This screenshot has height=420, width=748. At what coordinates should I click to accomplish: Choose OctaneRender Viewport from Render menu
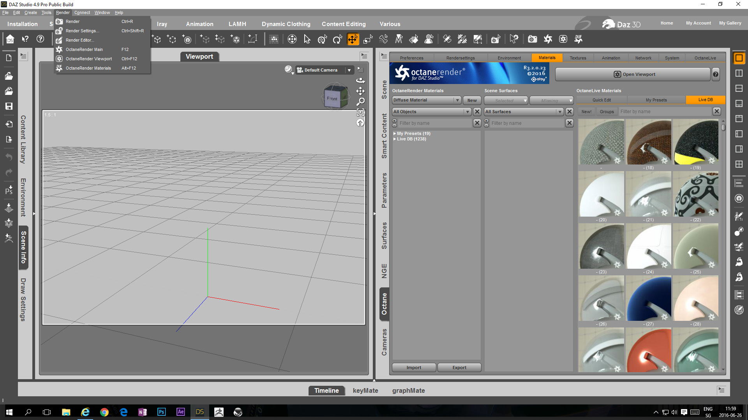(x=89, y=59)
